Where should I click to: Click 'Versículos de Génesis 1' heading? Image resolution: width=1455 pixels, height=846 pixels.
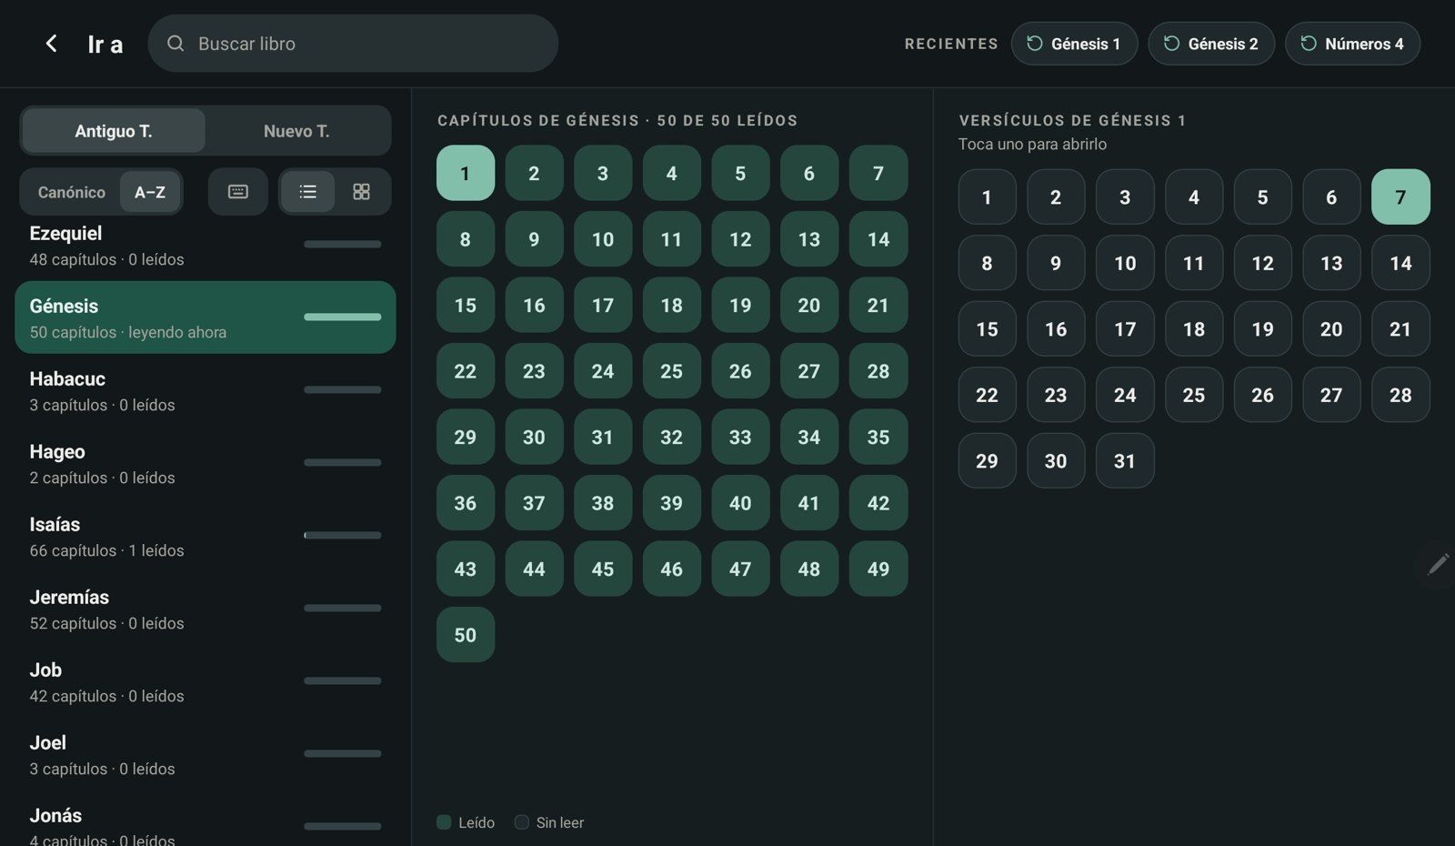coord(1072,120)
